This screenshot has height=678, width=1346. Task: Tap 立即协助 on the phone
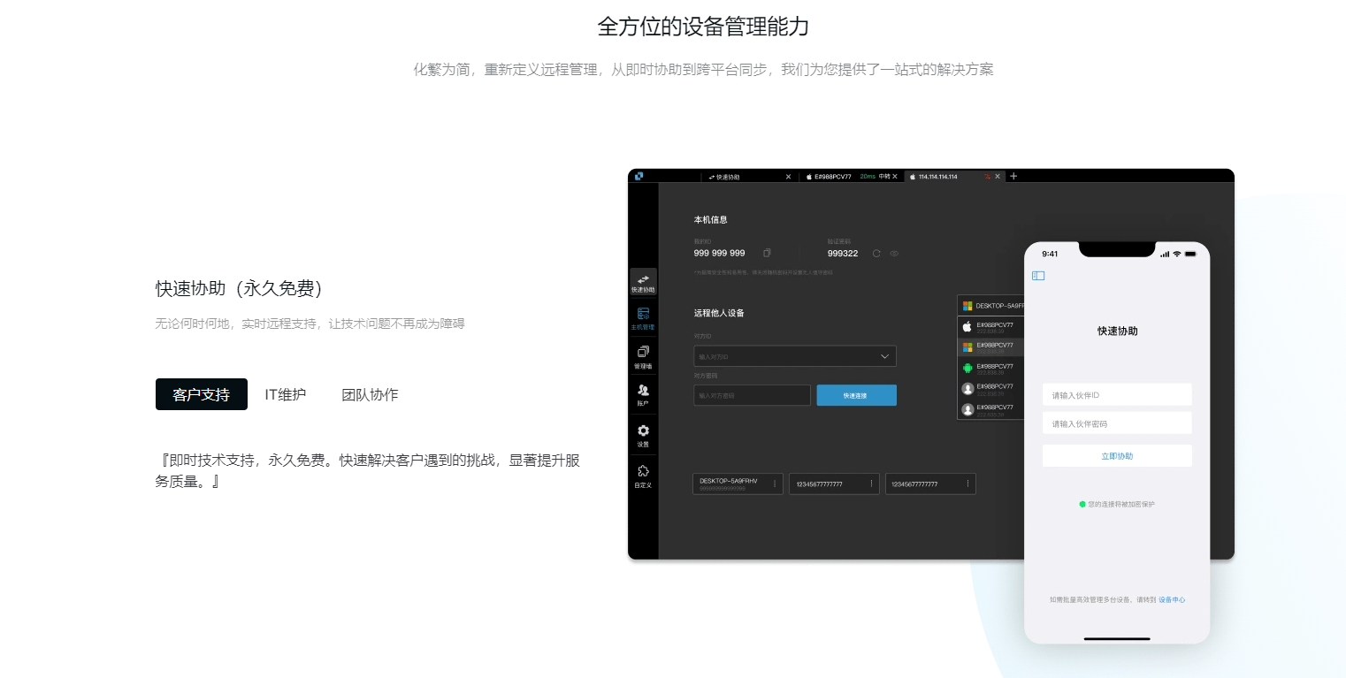click(1117, 455)
